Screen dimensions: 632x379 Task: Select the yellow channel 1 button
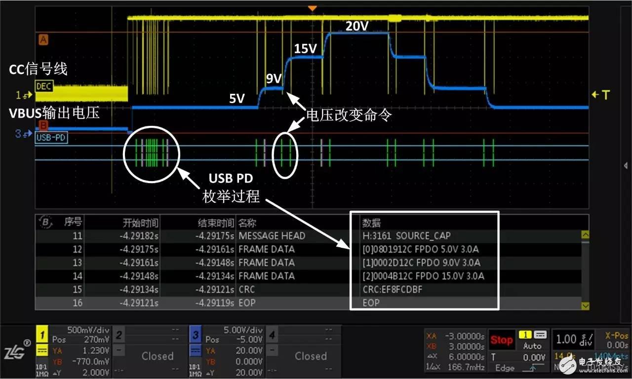click(x=43, y=337)
